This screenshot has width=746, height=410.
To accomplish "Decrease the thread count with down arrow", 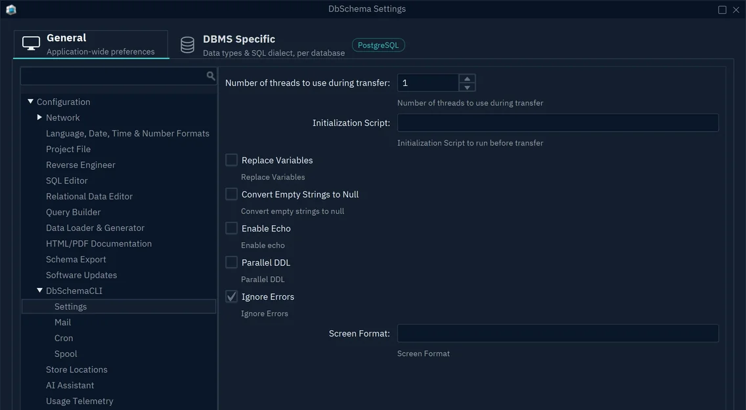I will pyautogui.click(x=467, y=87).
